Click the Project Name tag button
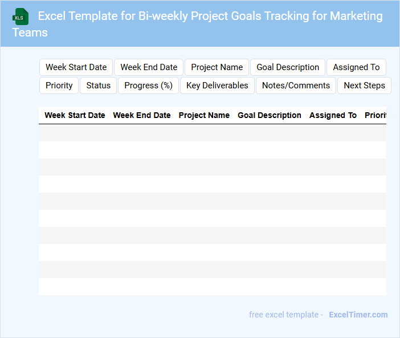This screenshot has width=400, height=338. coord(217,67)
